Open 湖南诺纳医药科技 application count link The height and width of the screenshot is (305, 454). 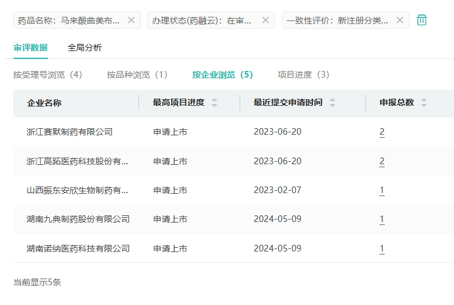tap(382, 248)
